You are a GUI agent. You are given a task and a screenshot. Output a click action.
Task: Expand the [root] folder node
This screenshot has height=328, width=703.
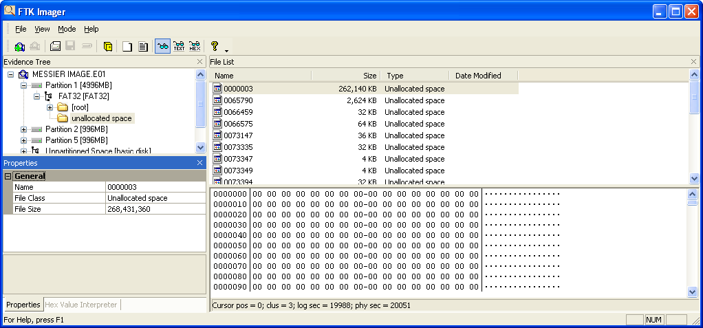[50, 107]
